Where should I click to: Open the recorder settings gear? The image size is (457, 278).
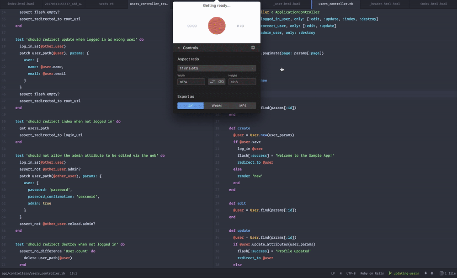coord(253,48)
